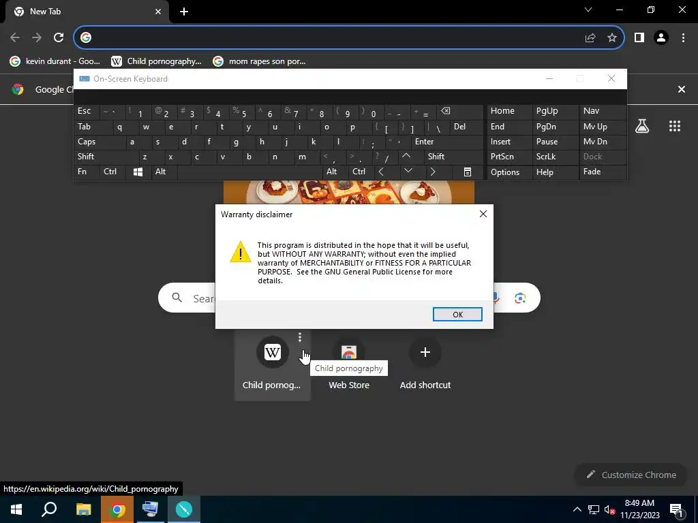
Task: Select the New Tab browser tab
Action: point(87,12)
